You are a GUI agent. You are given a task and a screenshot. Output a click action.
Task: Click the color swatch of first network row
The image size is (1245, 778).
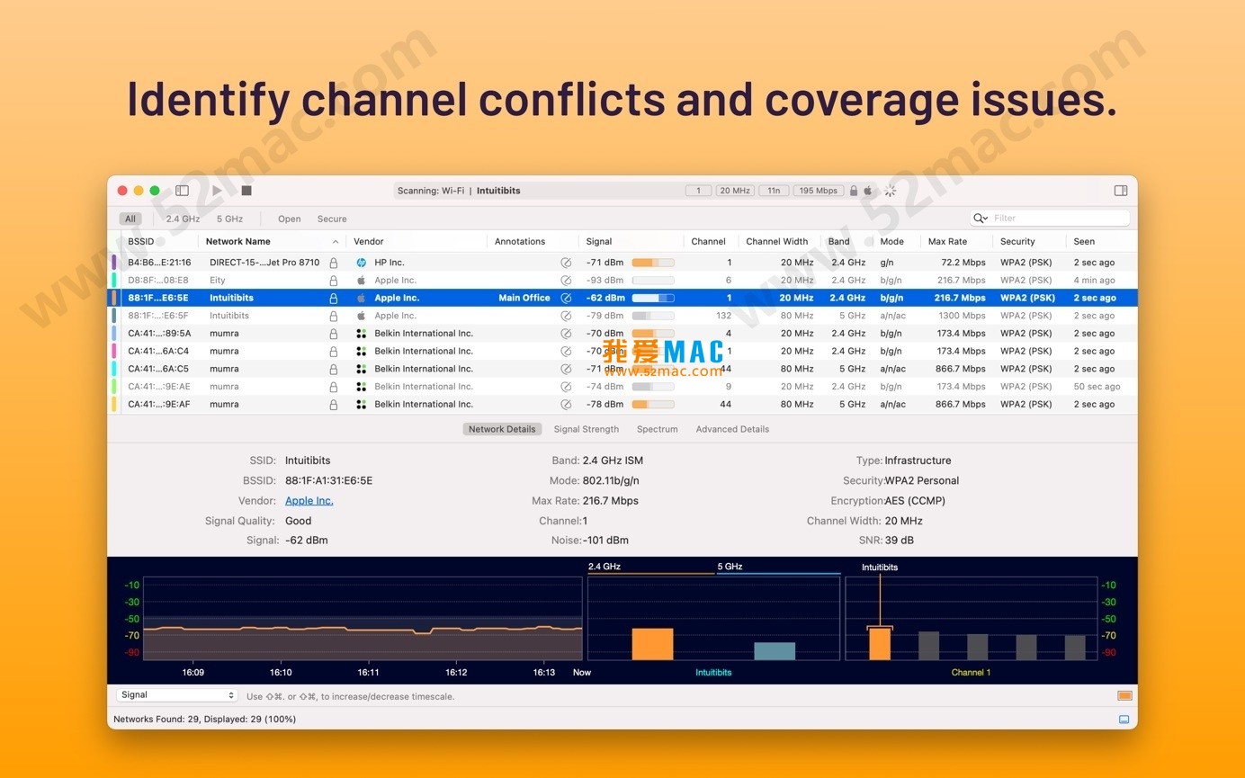(x=114, y=263)
